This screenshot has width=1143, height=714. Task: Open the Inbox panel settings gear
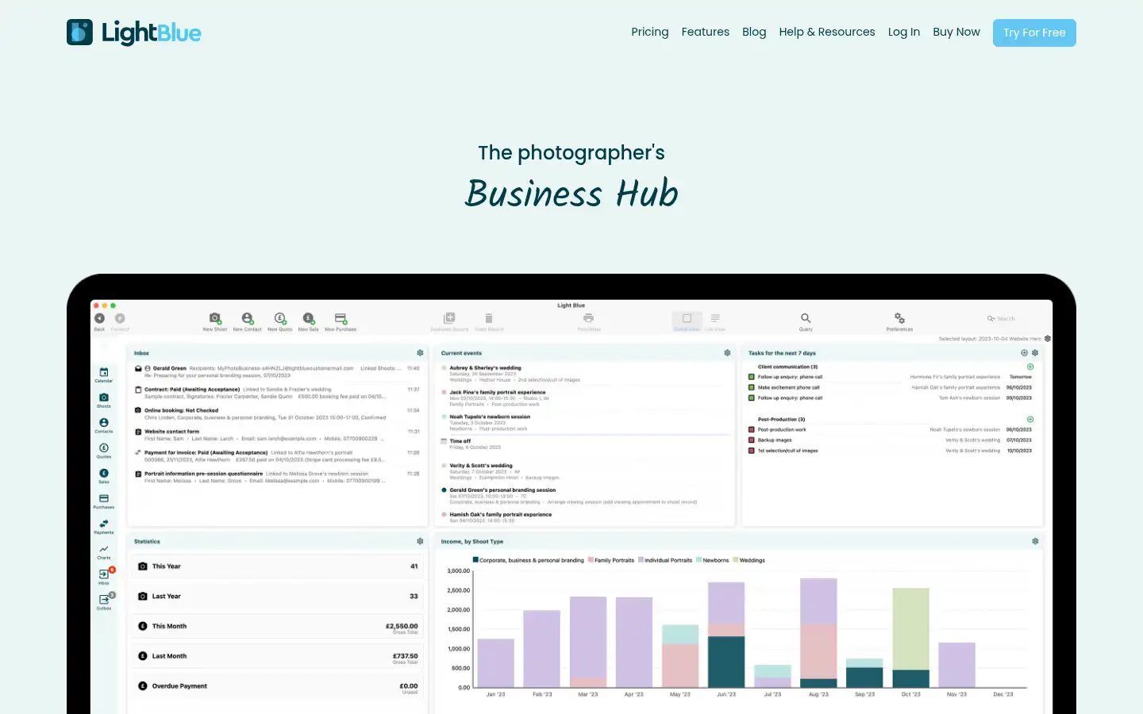coord(420,353)
